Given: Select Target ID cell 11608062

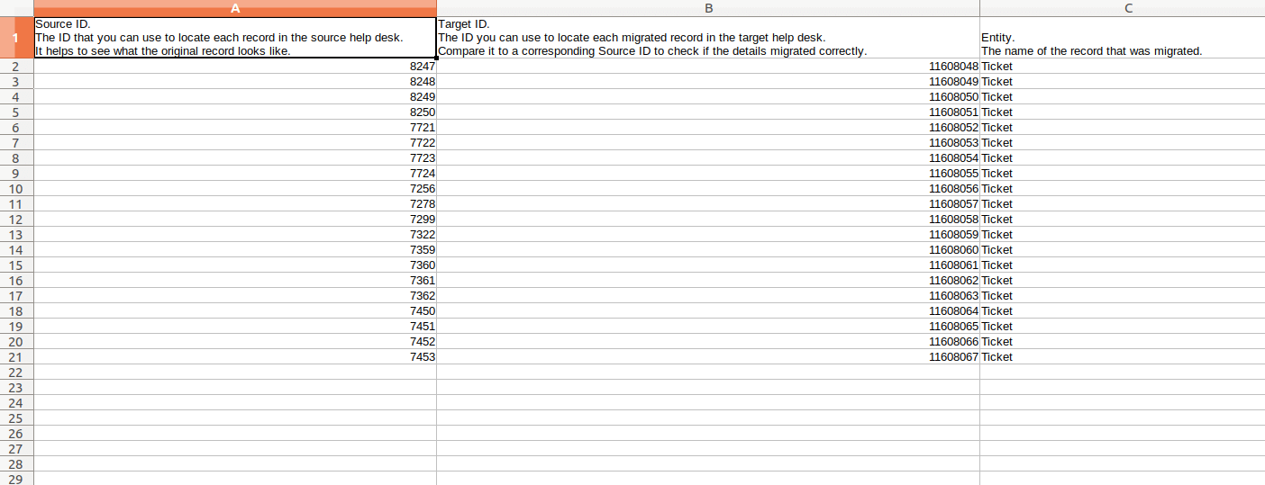Looking at the screenshot, I should pyautogui.click(x=708, y=281).
